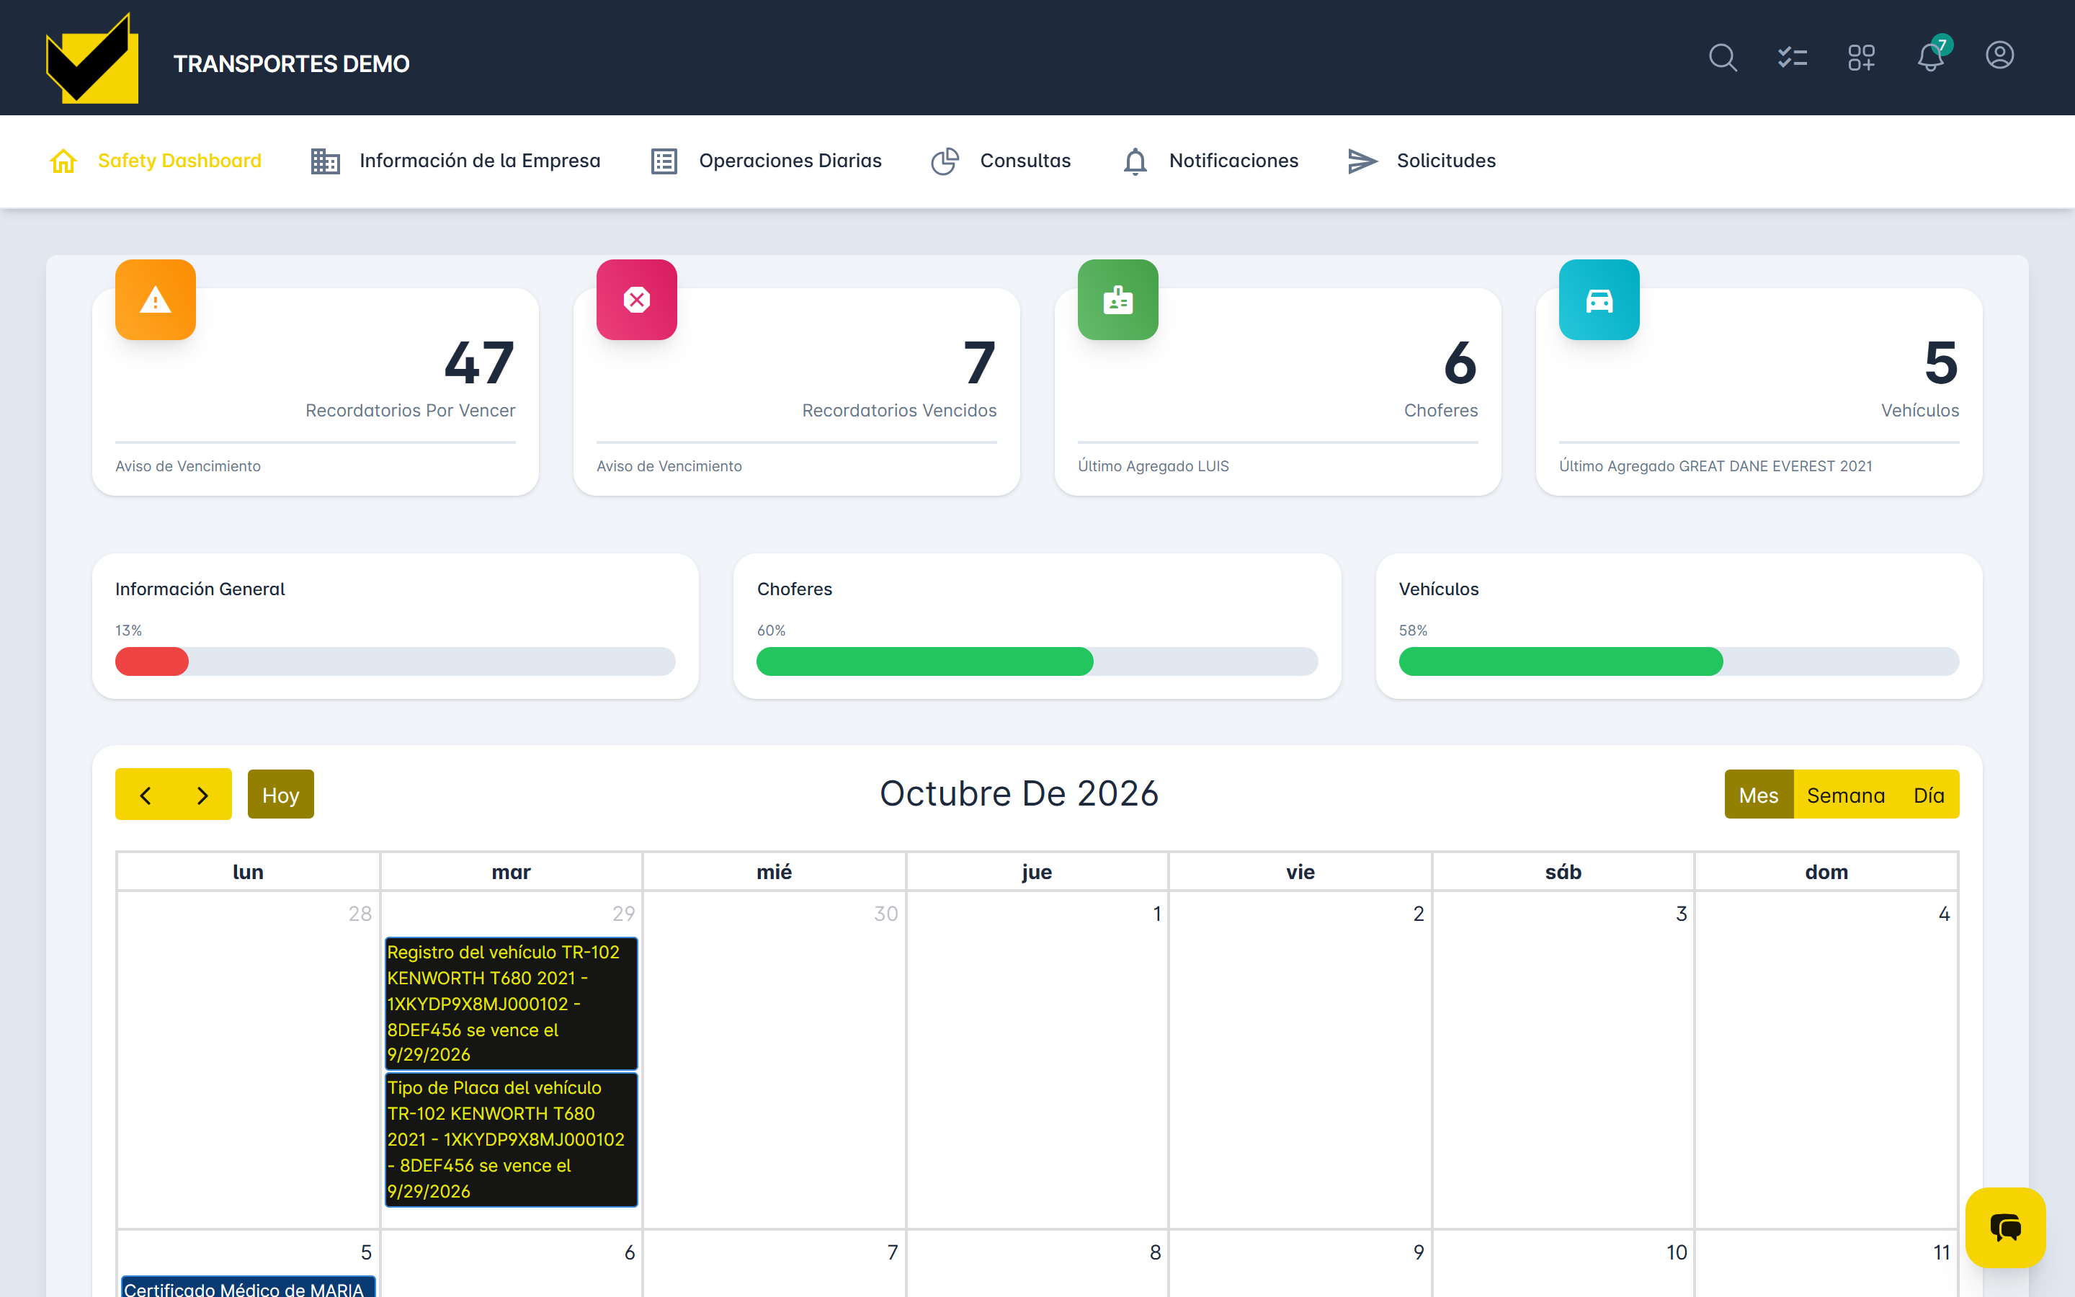The width and height of the screenshot is (2075, 1297).
Task: Click the green driver badge card icon
Action: point(1118,299)
